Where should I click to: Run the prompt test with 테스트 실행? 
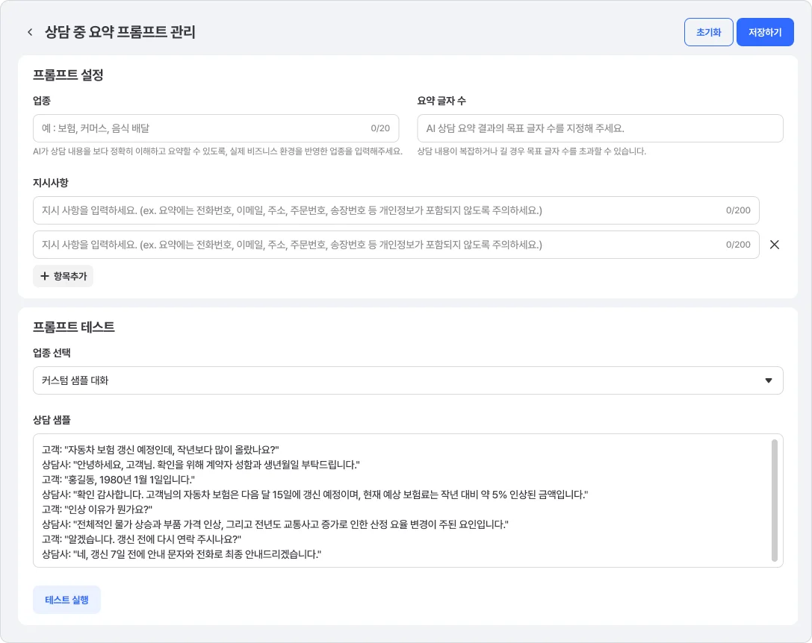pos(66,599)
